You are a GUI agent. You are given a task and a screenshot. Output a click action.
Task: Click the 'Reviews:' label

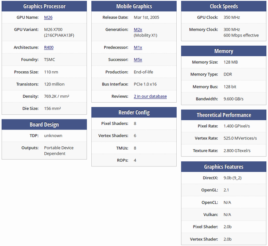tap(120, 96)
